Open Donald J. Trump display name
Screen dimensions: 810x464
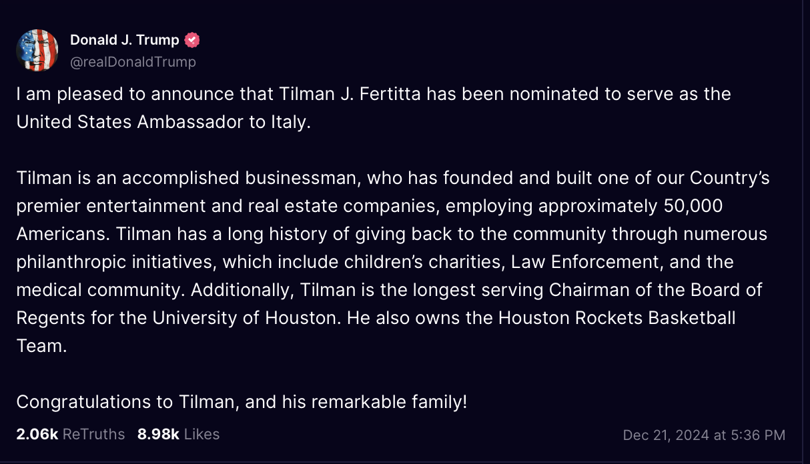tap(125, 40)
